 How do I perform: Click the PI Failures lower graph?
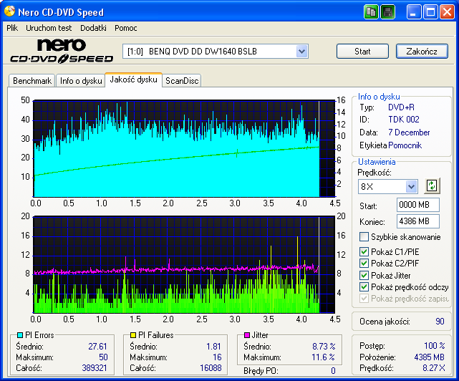click(184, 264)
